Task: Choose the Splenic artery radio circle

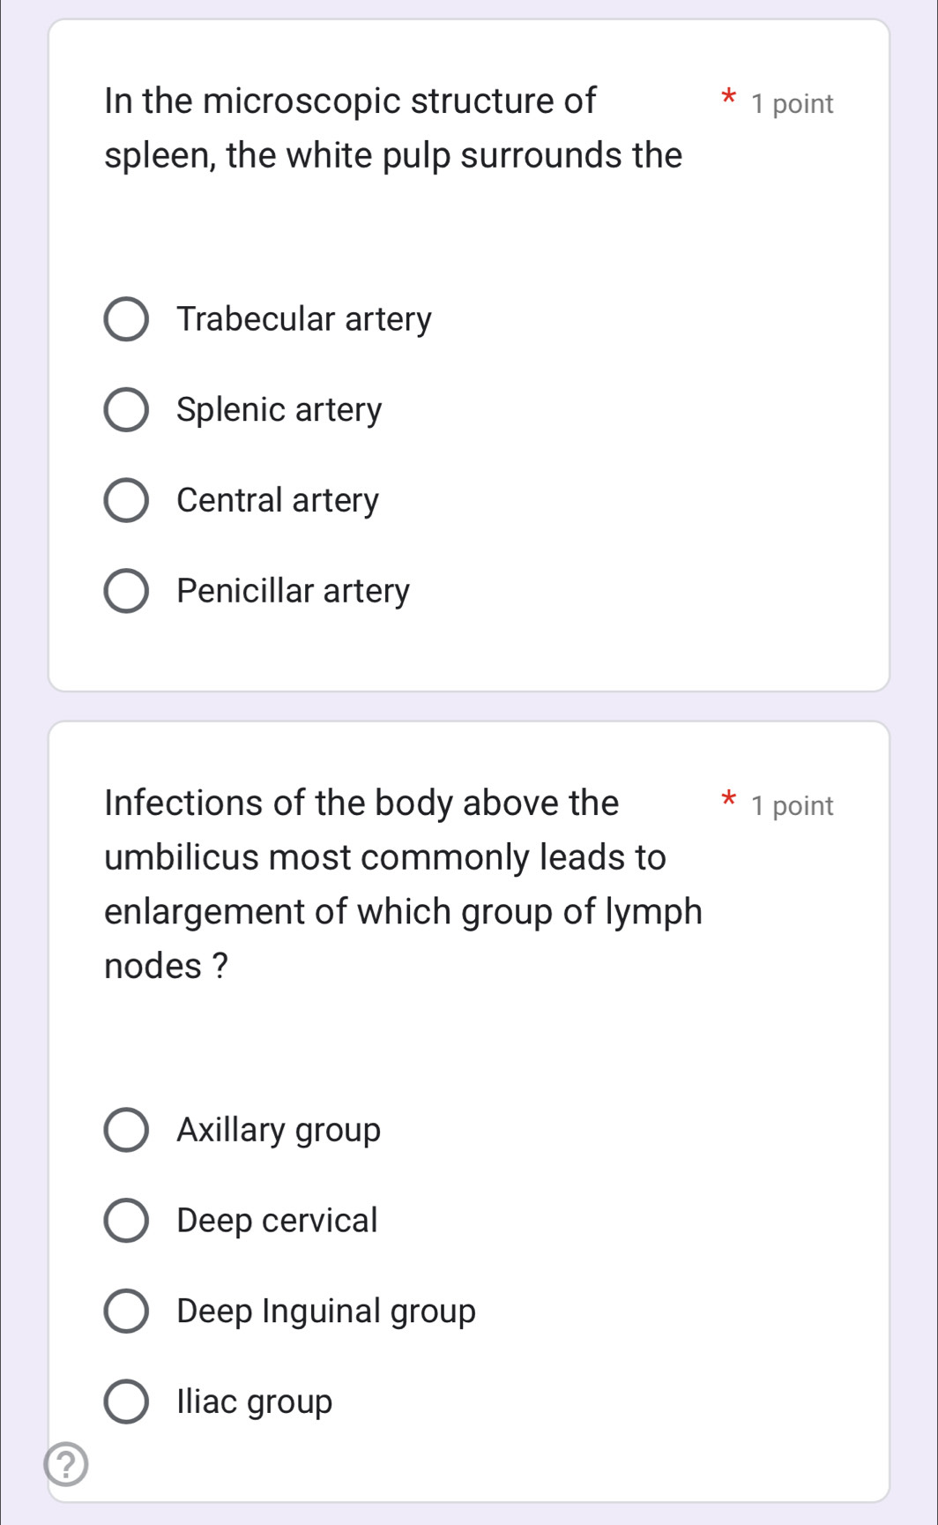Action: (x=126, y=410)
